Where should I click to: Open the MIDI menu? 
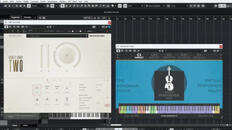[x=12, y=2]
